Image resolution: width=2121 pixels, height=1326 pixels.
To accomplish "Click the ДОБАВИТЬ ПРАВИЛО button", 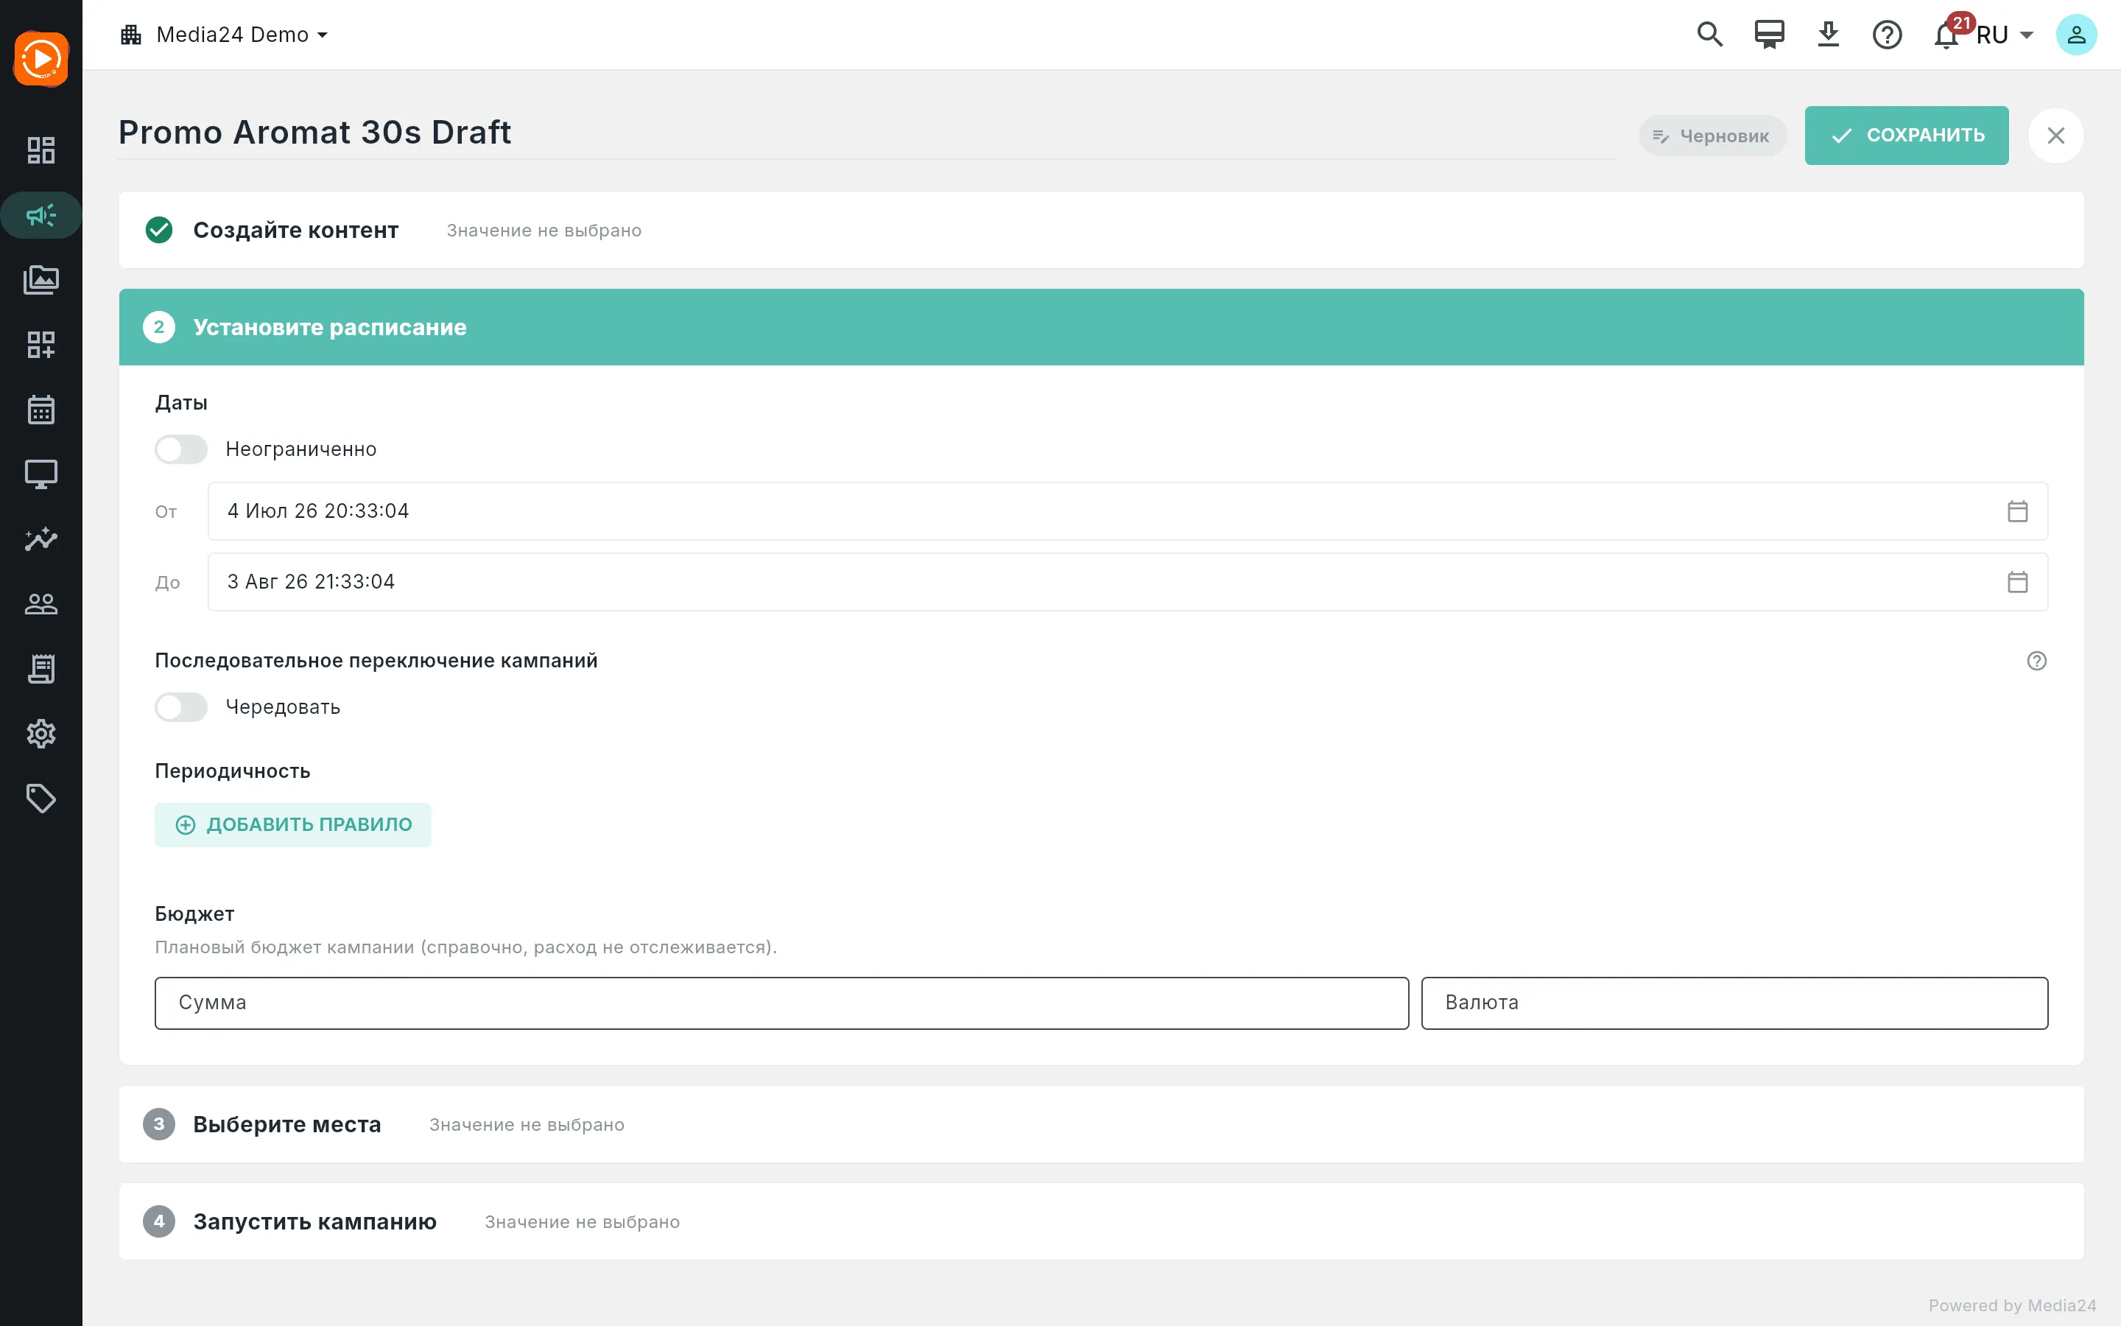I will click(292, 824).
